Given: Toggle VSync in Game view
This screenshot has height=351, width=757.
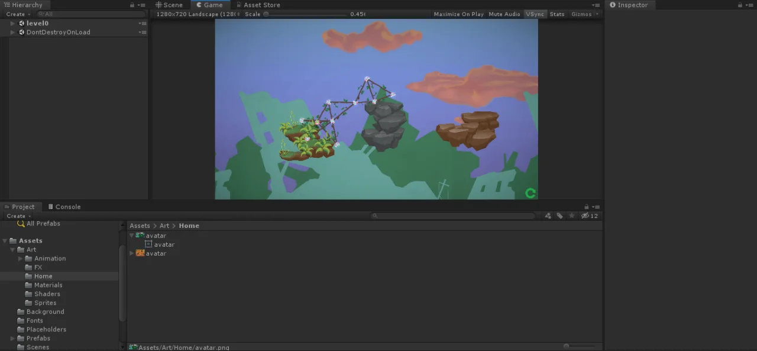Looking at the screenshot, I should [535, 14].
